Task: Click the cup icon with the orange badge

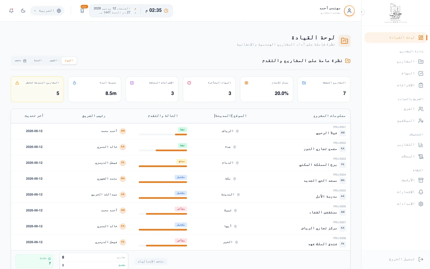Action: click(82, 11)
